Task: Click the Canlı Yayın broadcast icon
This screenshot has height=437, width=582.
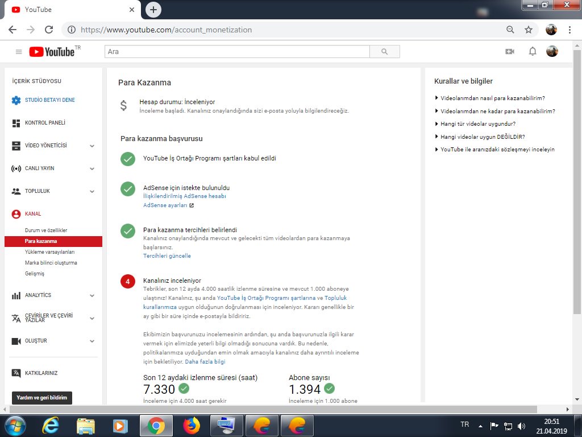Action: tap(16, 168)
